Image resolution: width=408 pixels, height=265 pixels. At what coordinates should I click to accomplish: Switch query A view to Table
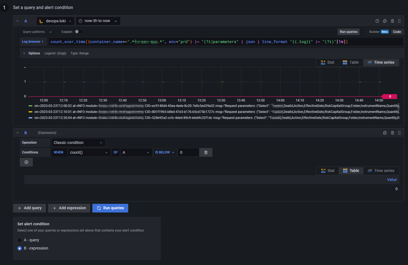[351, 62]
